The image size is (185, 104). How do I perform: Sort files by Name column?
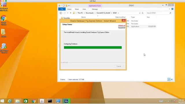pyautogui.click(x=84, y=17)
